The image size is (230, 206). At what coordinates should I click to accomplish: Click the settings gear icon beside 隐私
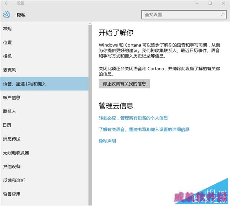(x=7, y=15)
